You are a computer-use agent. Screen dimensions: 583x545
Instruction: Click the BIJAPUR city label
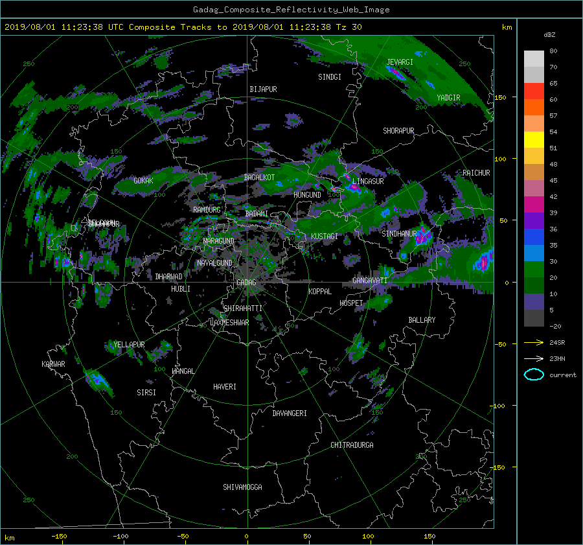coord(263,89)
